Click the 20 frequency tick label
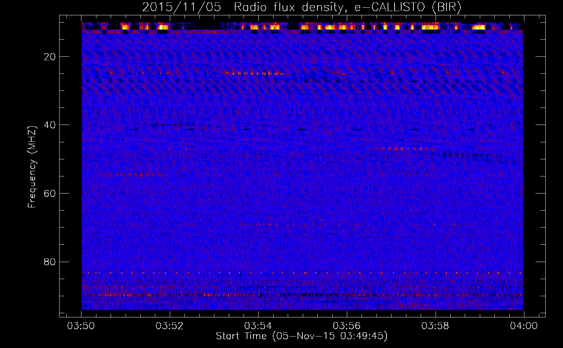The image size is (563, 348). click(x=50, y=57)
